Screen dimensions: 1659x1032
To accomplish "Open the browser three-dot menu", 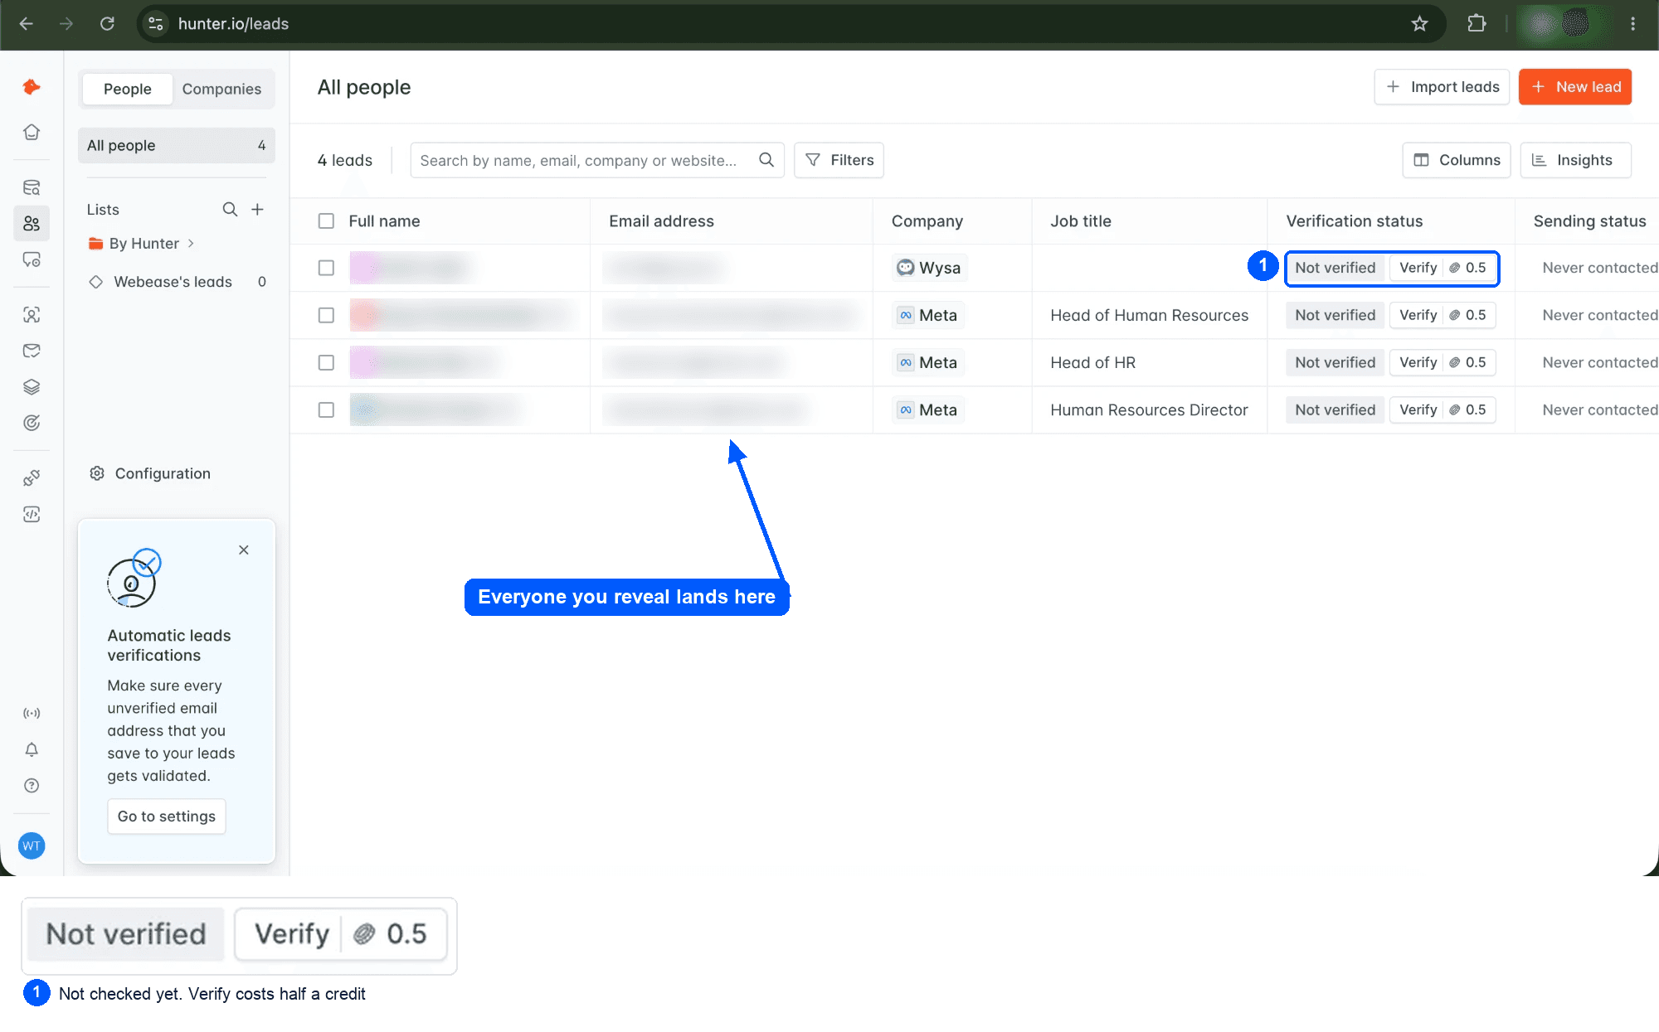I will coord(1632,24).
